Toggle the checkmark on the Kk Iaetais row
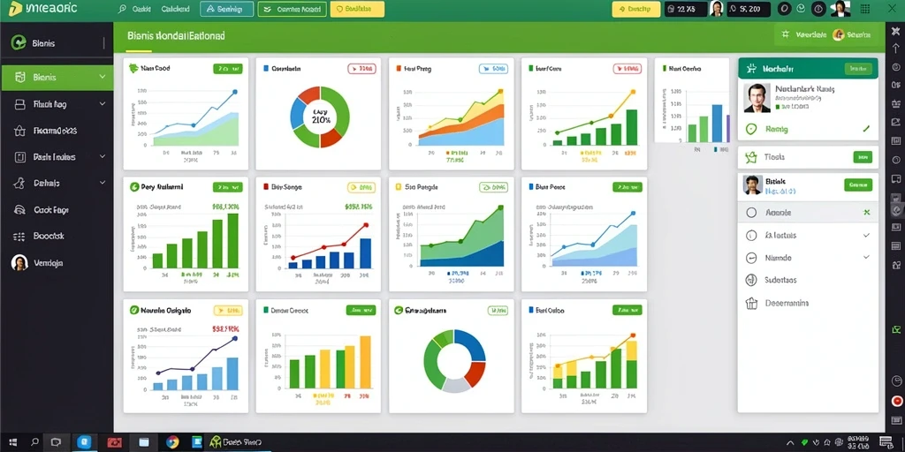The width and height of the screenshot is (905, 452). [866, 235]
